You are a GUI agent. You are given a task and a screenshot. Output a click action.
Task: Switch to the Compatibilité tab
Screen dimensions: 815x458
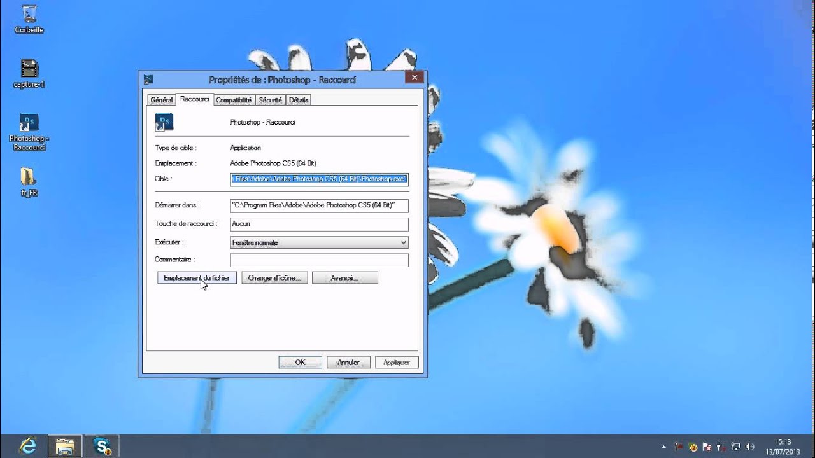tap(234, 100)
